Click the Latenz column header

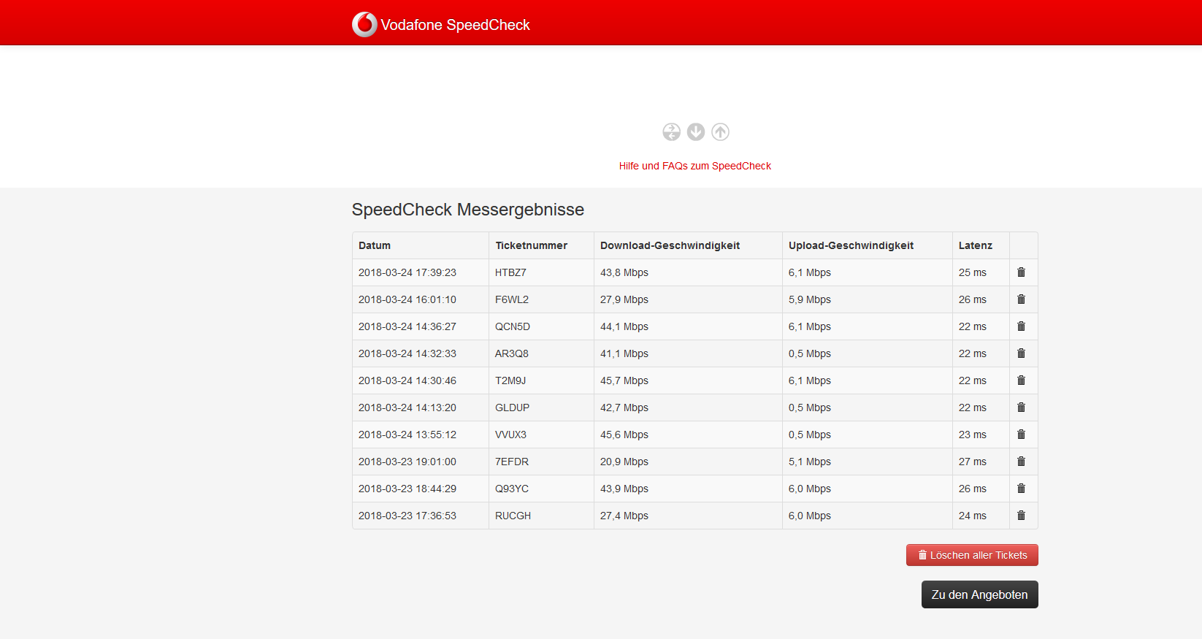coord(976,245)
